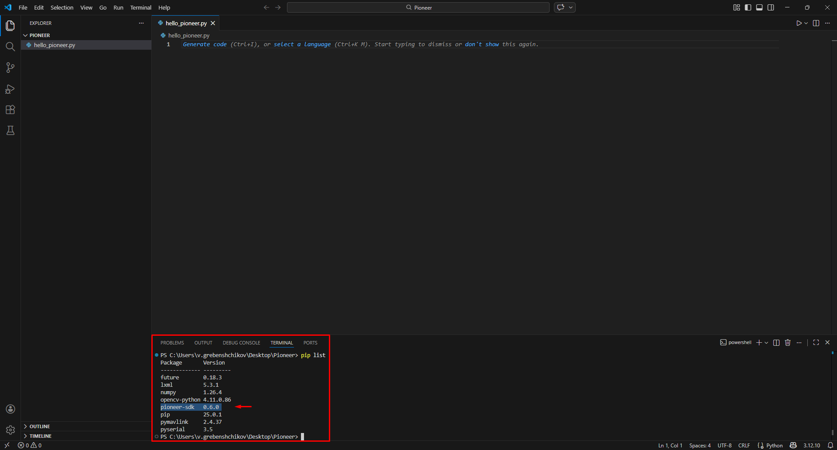Screen dimensions: 837x450
Task: Open Copilot chat dropdown chevron
Action: coord(571,7)
